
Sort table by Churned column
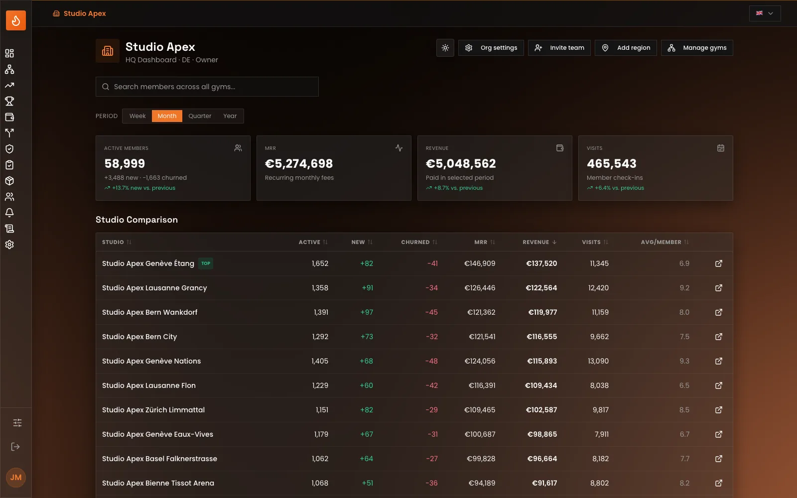[x=419, y=242]
